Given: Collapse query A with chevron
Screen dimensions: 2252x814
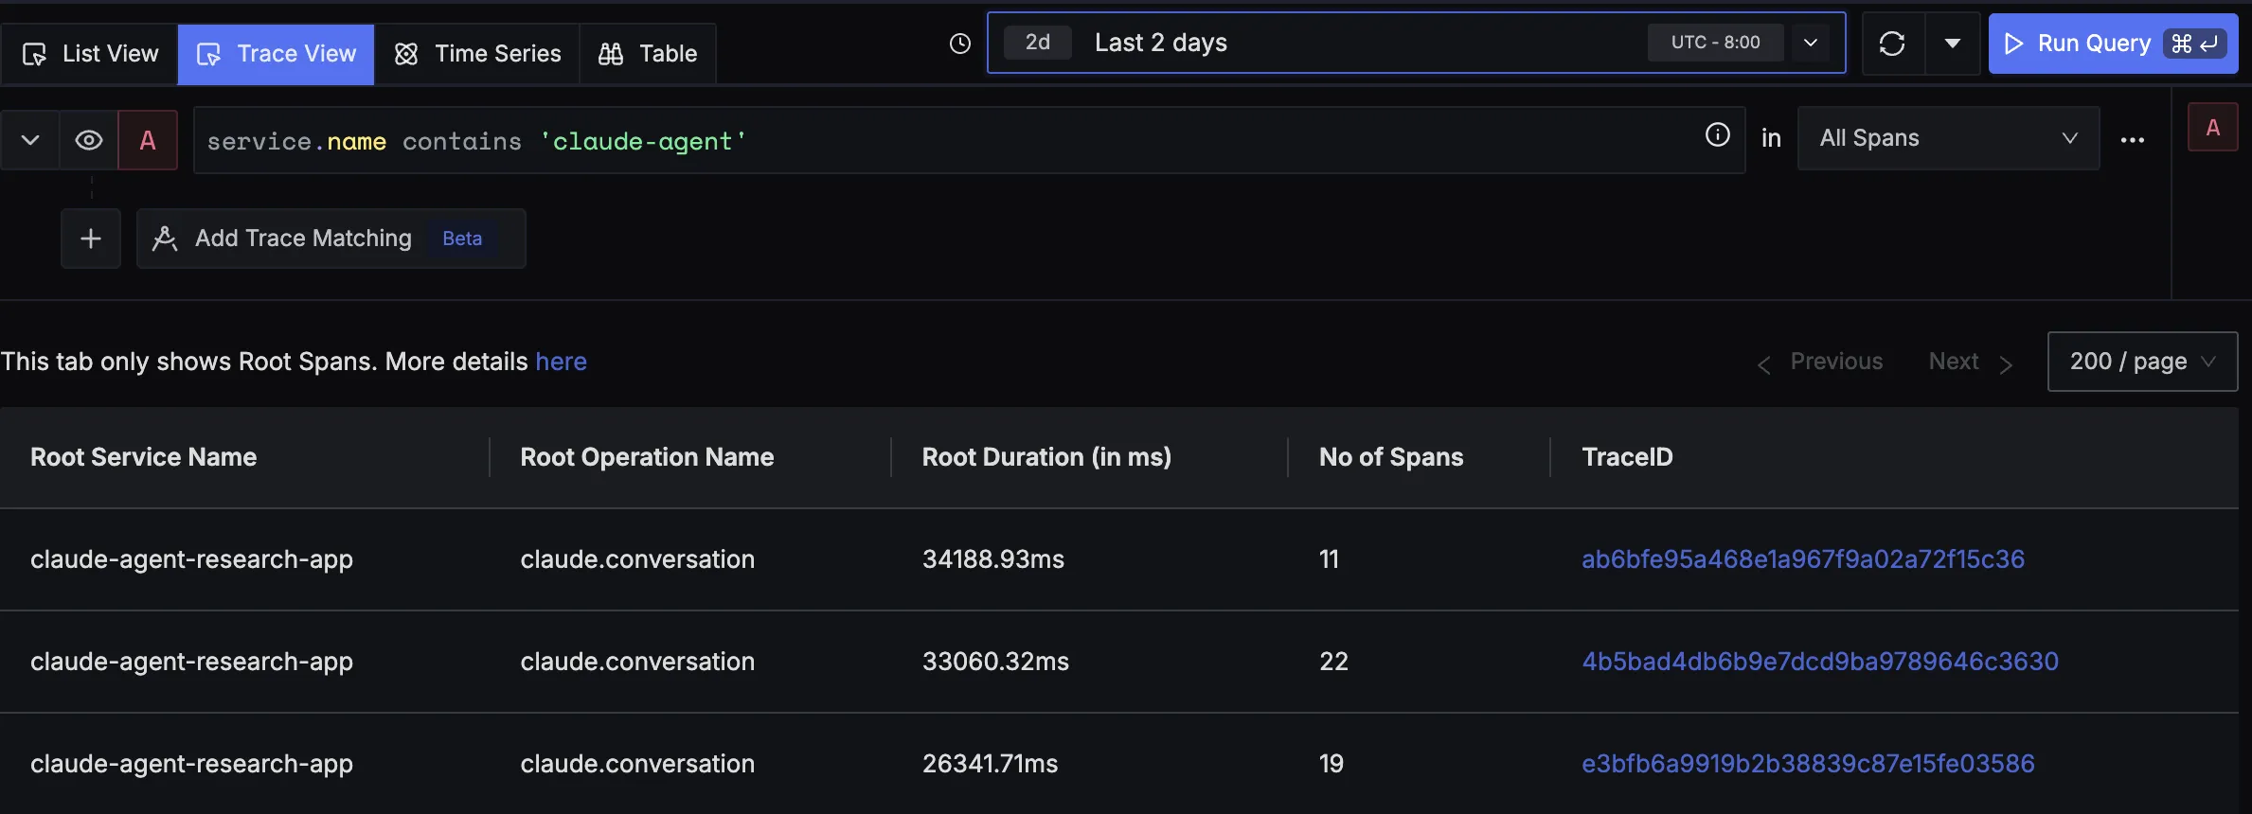Looking at the screenshot, I should (30, 140).
